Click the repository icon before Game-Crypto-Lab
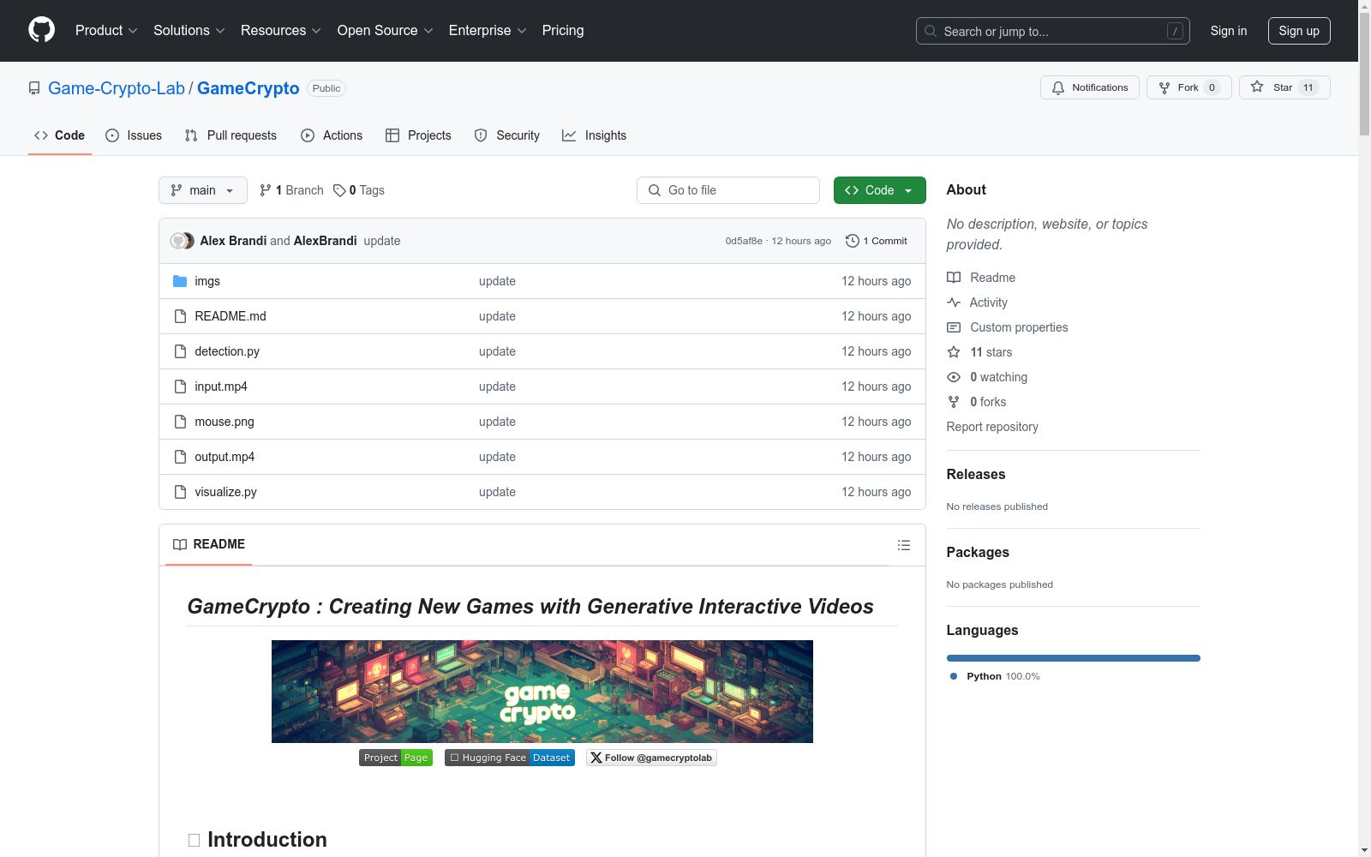 (x=34, y=88)
